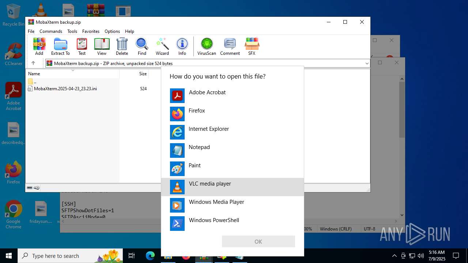Choose Adobe Acrobat to open the file
Viewport: 468px width, 263px height.
[x=233, y=96]
